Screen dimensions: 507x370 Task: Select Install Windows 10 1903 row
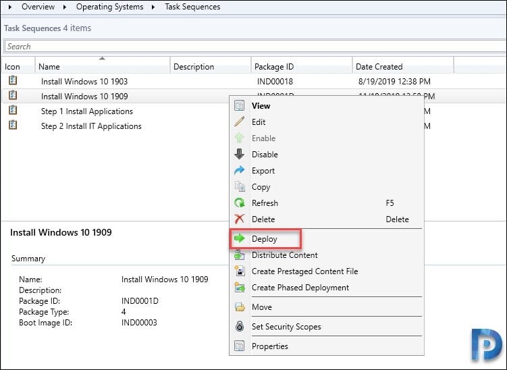[x=254, y=81]
